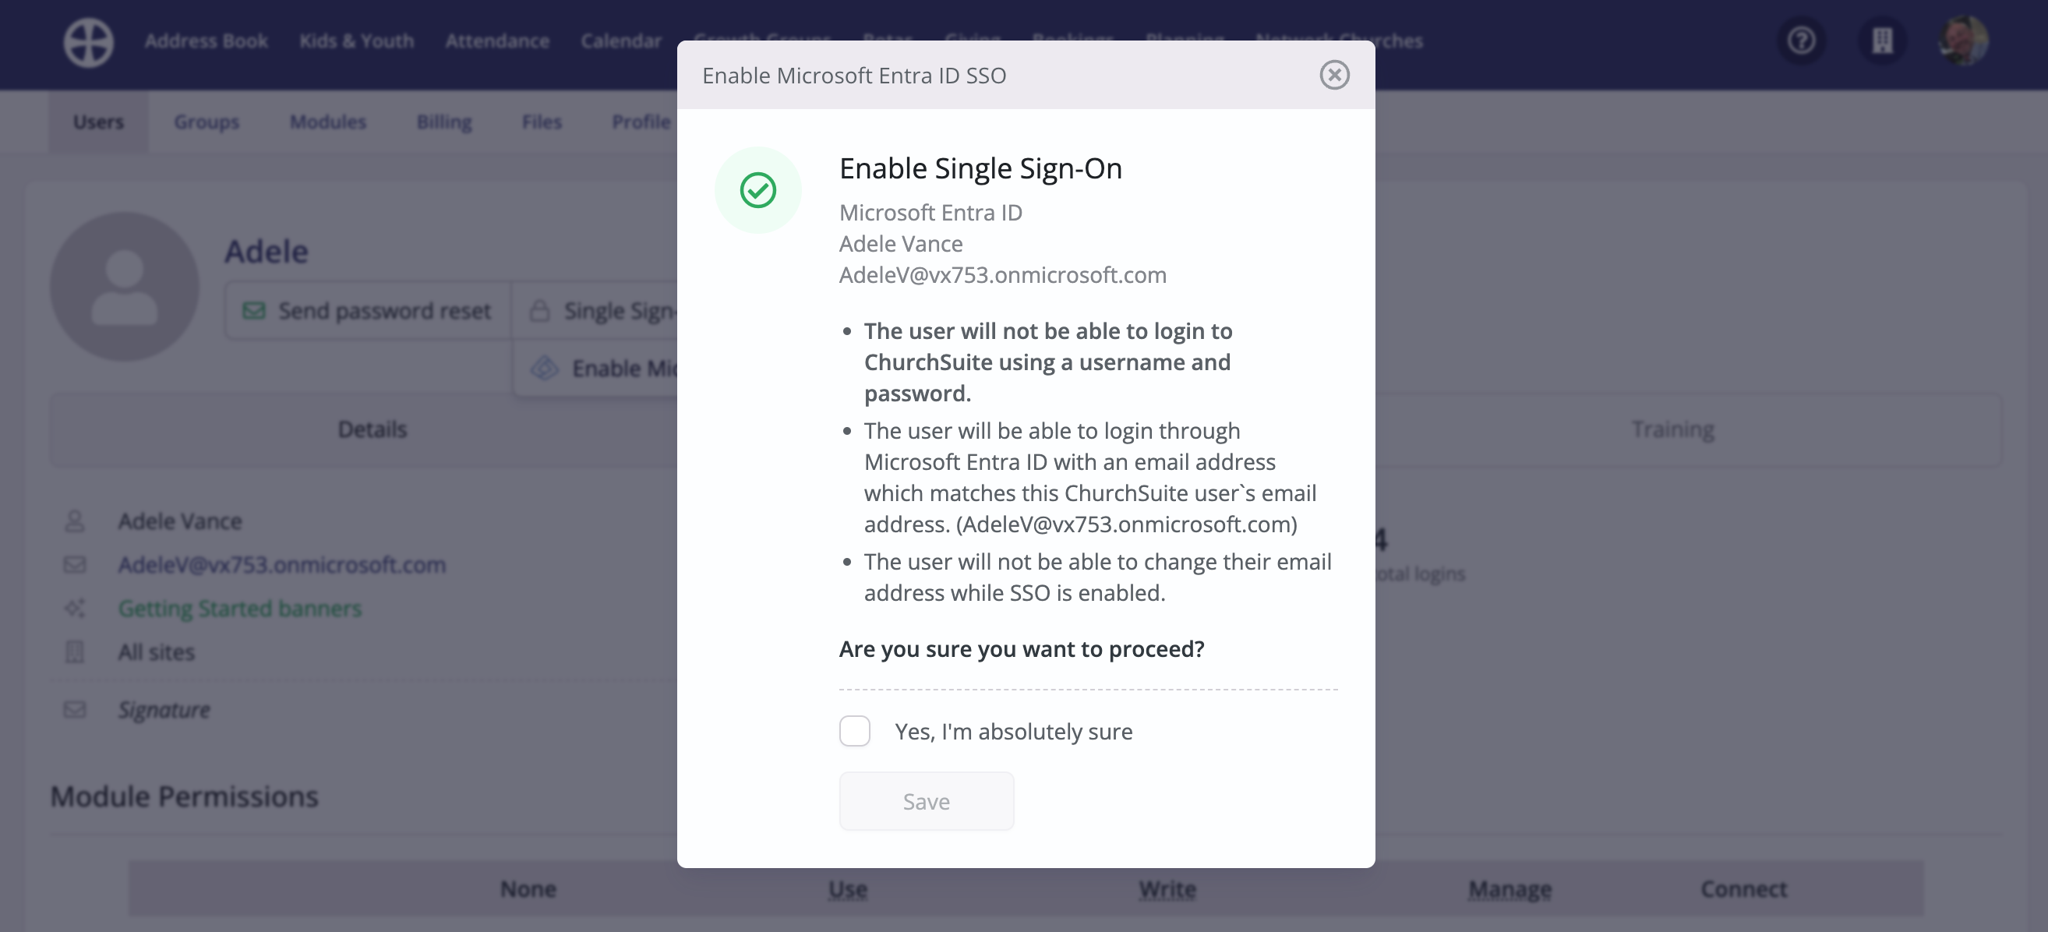Click the building sites icon in header
The image size is (2048, 932).
click(x=1882, y=41)
